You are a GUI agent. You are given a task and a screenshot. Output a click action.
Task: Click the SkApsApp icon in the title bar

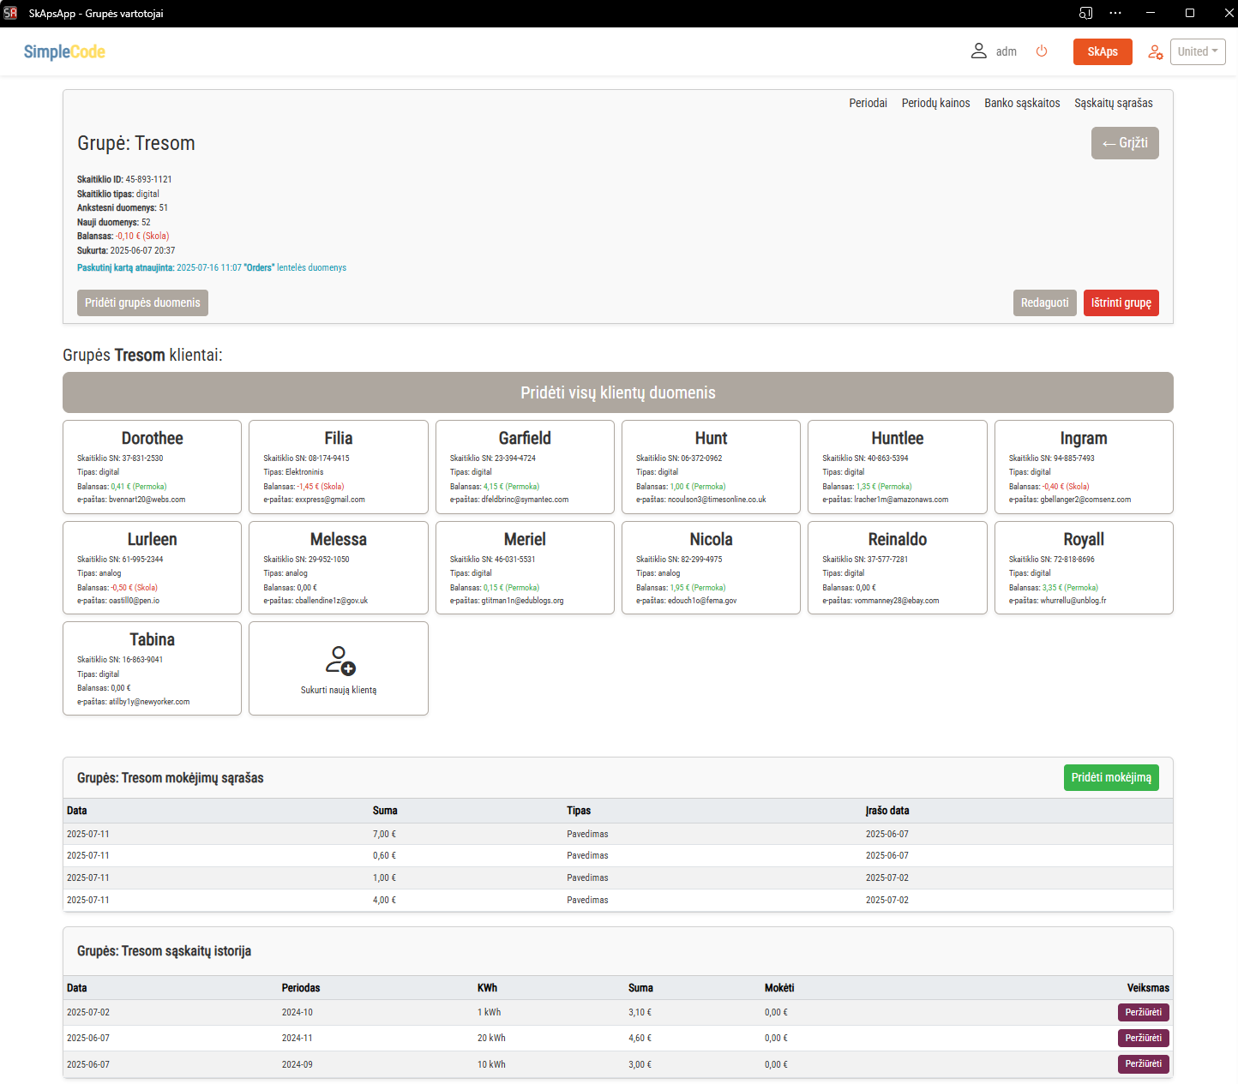(10, 13)
